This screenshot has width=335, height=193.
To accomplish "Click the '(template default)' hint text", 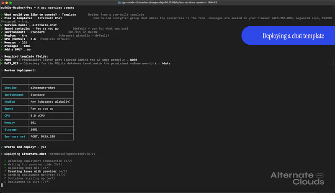I will (x=55, y=39).
